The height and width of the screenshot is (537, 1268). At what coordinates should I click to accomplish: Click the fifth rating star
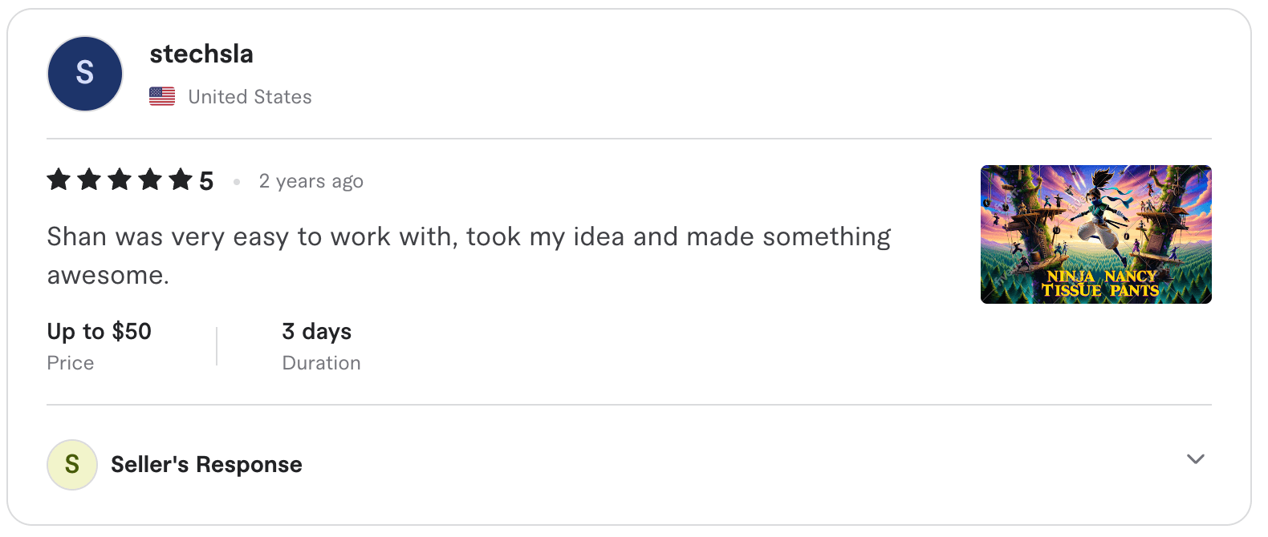pos(181,180)
